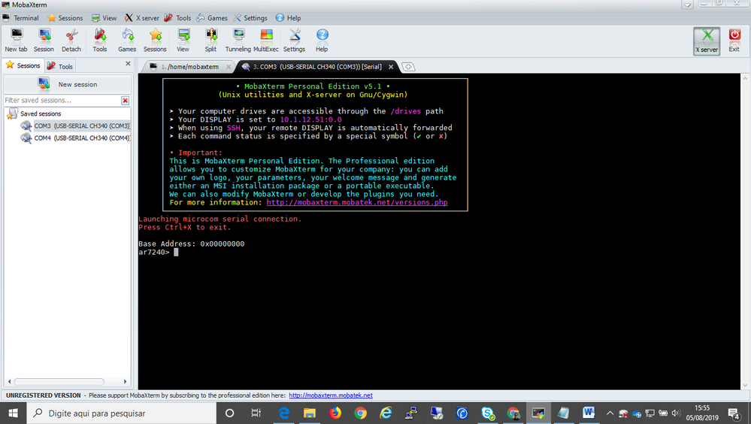The image size is (751, 424).
Task: Switch to the Tools sidebar tab
Action: click(60, 66)
